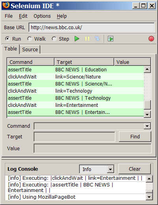Select the Run radio button
The image size is (158, 205).
[8, 39]
